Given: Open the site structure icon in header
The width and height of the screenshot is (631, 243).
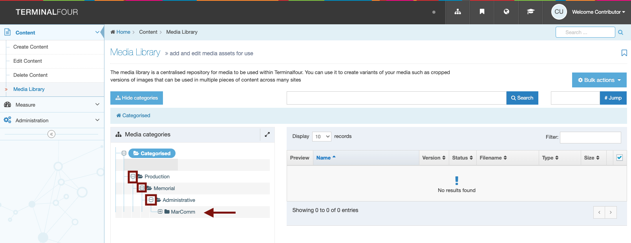Looking at the screenshot, I should point(458,12).
